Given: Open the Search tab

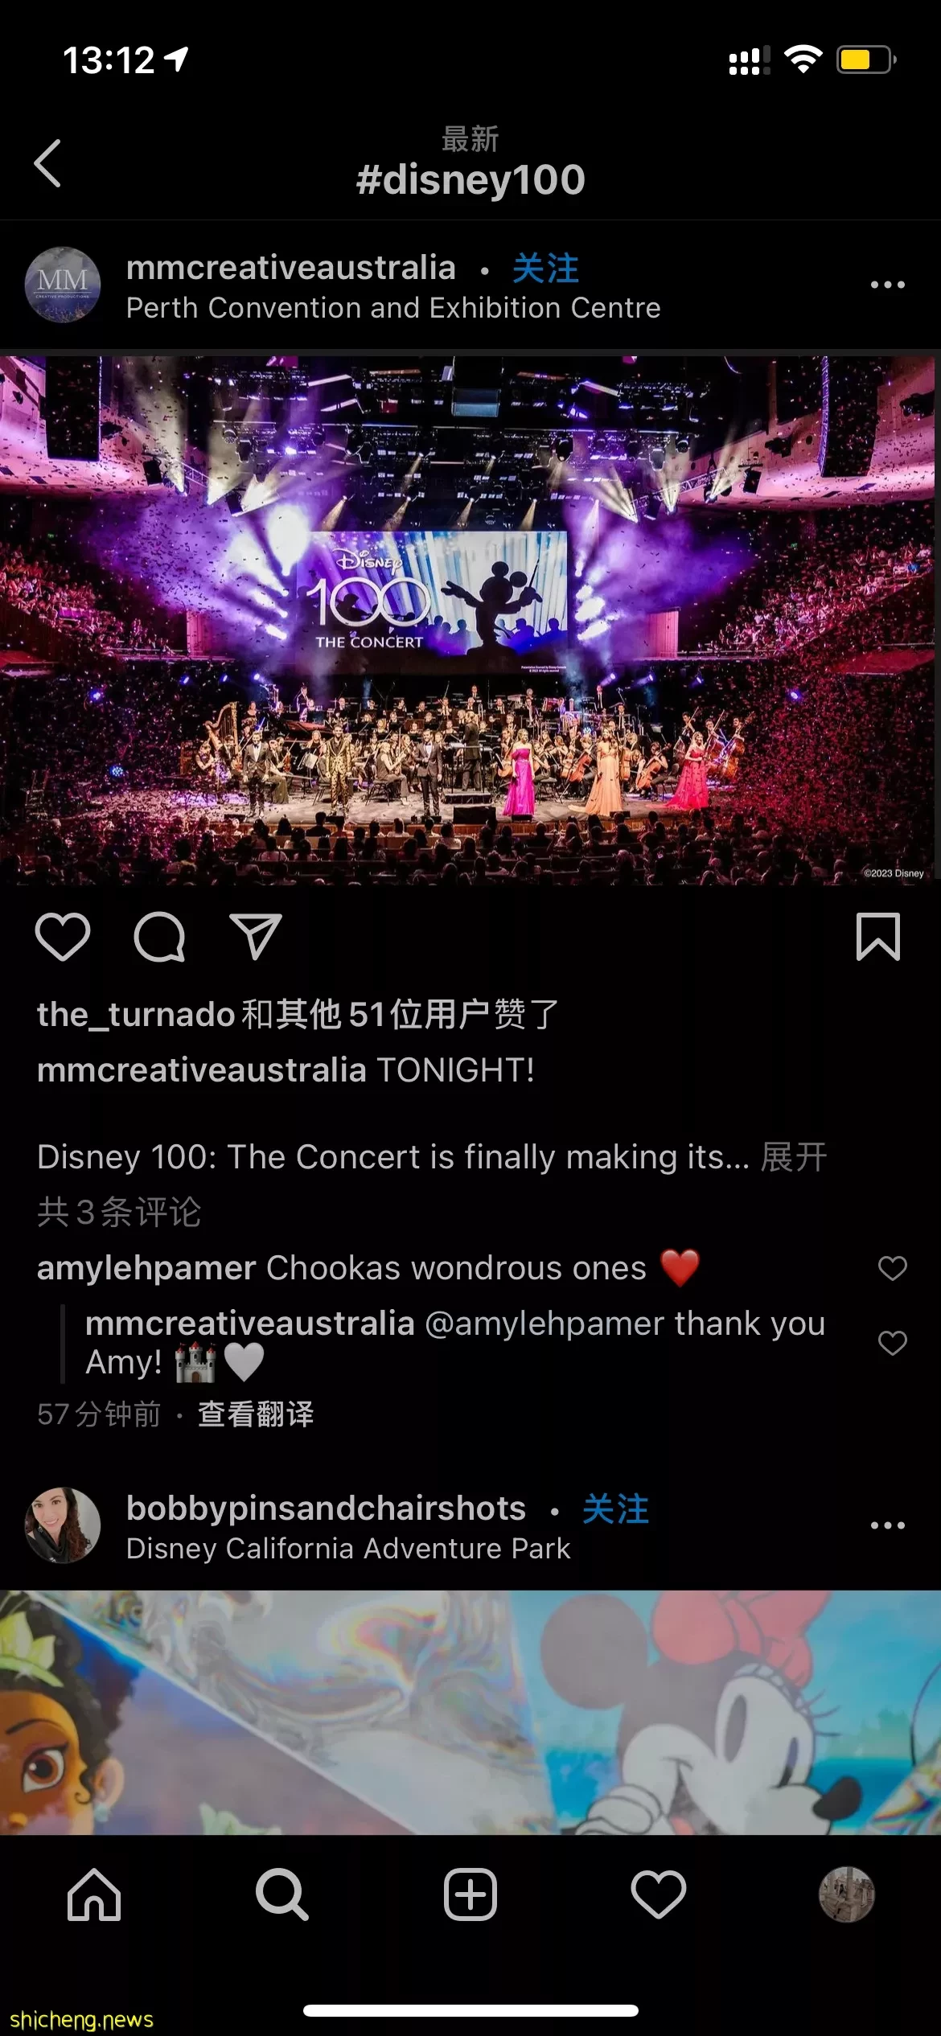Looking at the screenshot, I should click(282, 1894).
